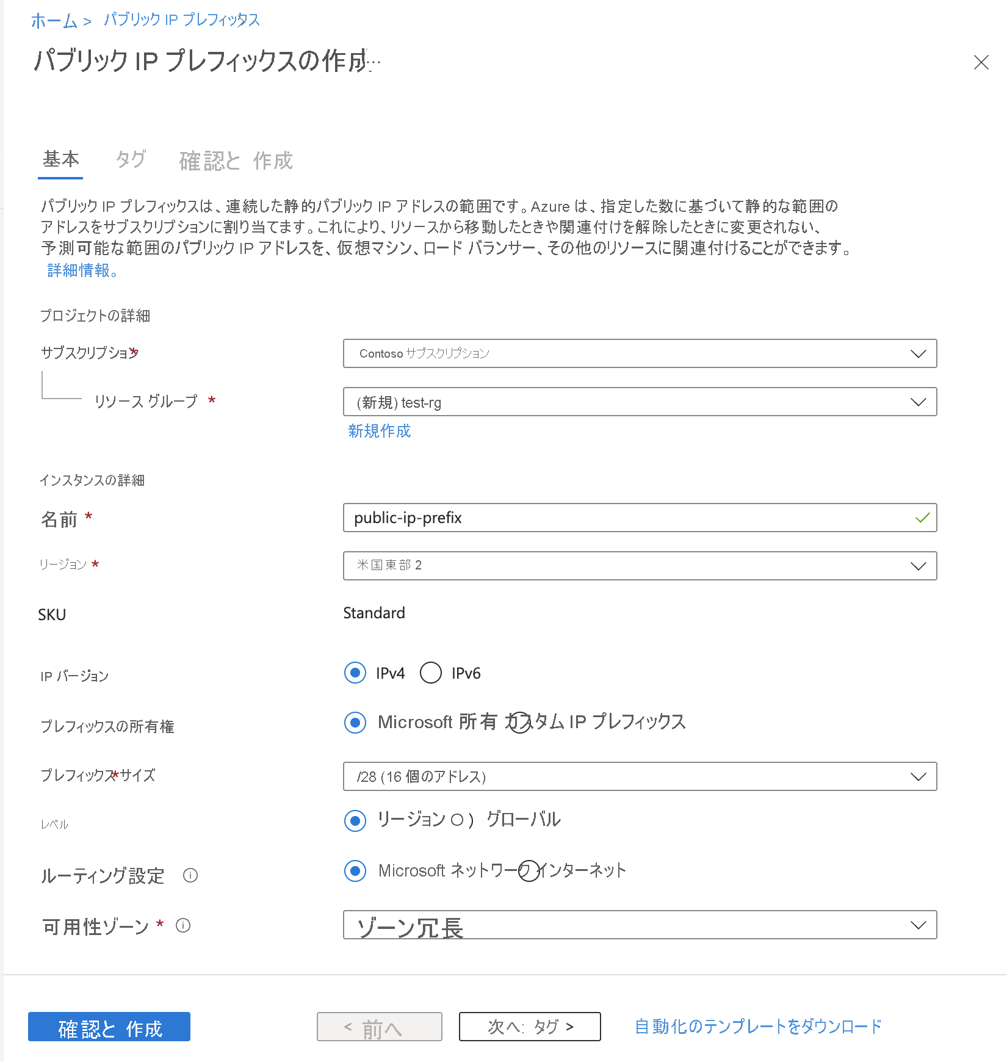Viewport: 1007px width, 1062px height.
Task: Select the IPv6 radio button
Action: (431, 673)
